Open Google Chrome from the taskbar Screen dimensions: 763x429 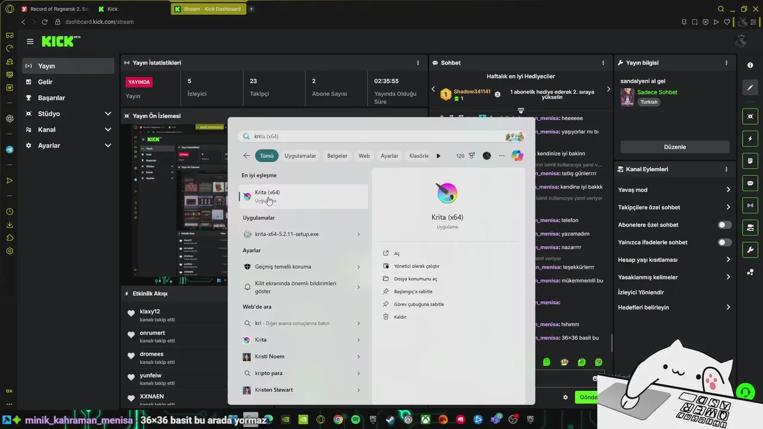tap(338, 419)
